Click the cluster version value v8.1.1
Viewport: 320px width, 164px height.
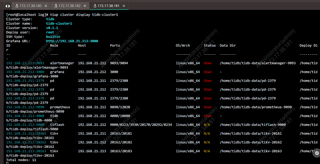52,28
